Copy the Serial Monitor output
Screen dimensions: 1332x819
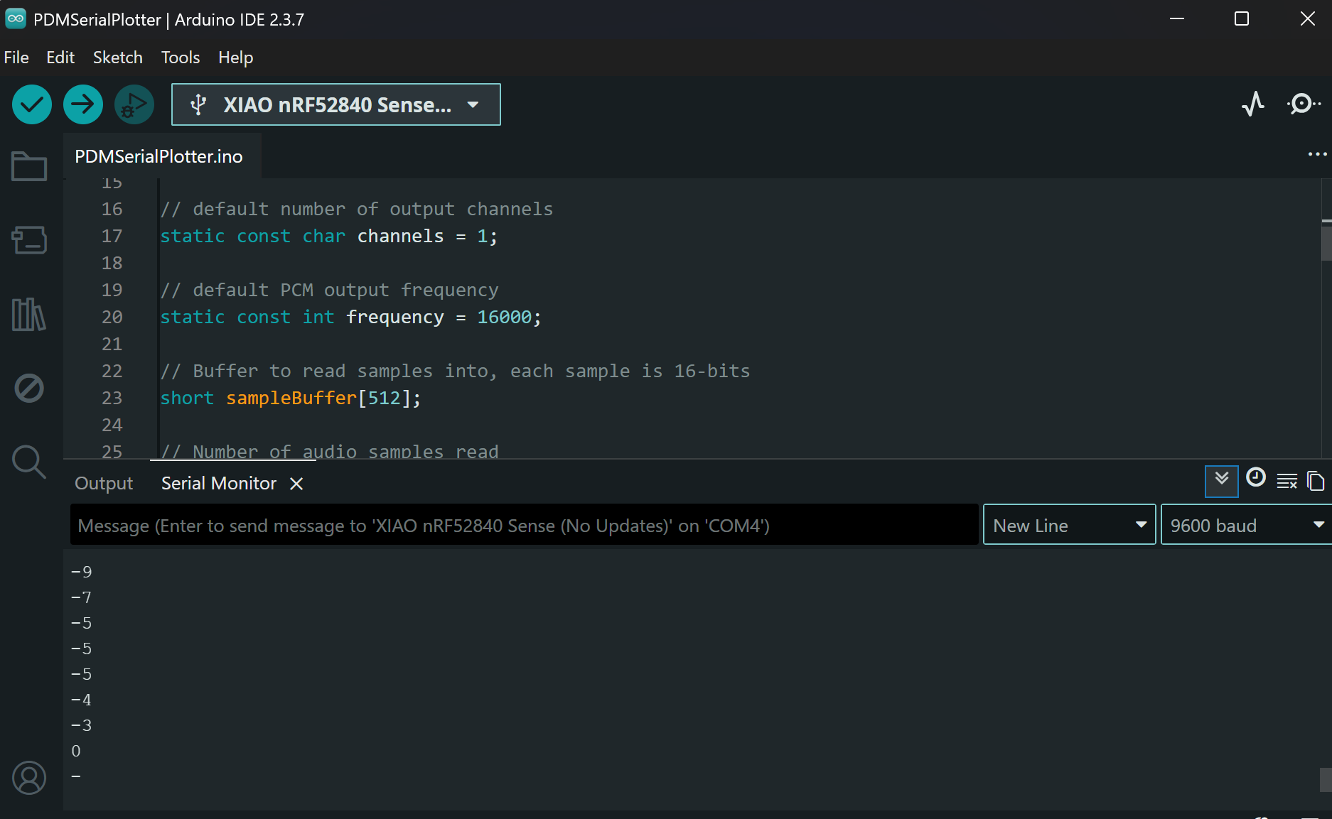[1316, 482]
